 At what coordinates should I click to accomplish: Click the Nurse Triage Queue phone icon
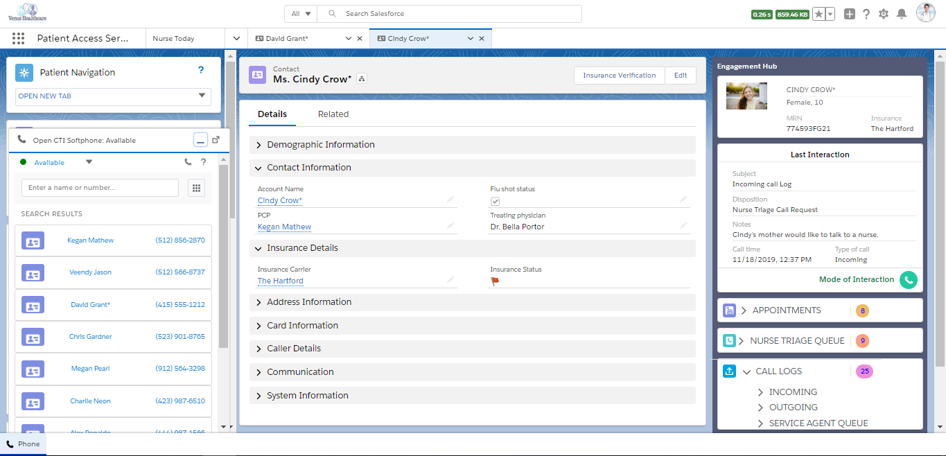tap(729, 340)
